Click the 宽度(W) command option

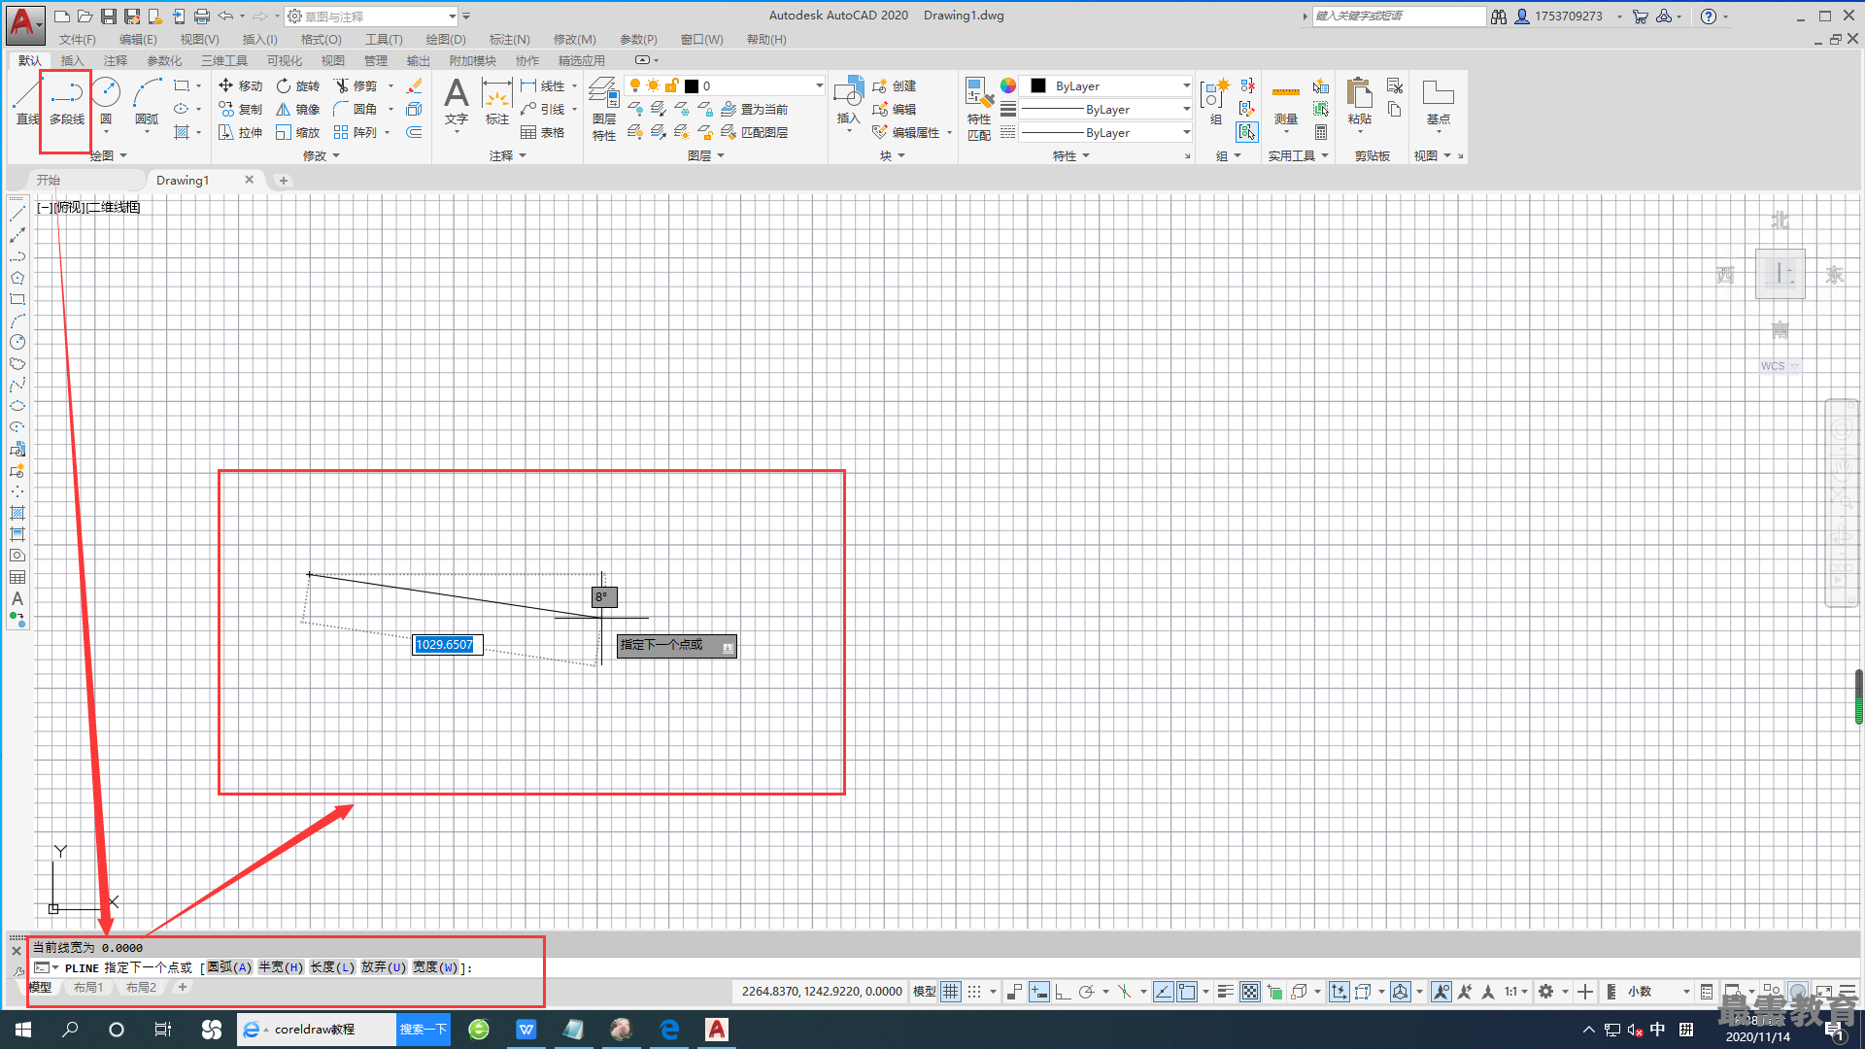[x=435, y=967]
